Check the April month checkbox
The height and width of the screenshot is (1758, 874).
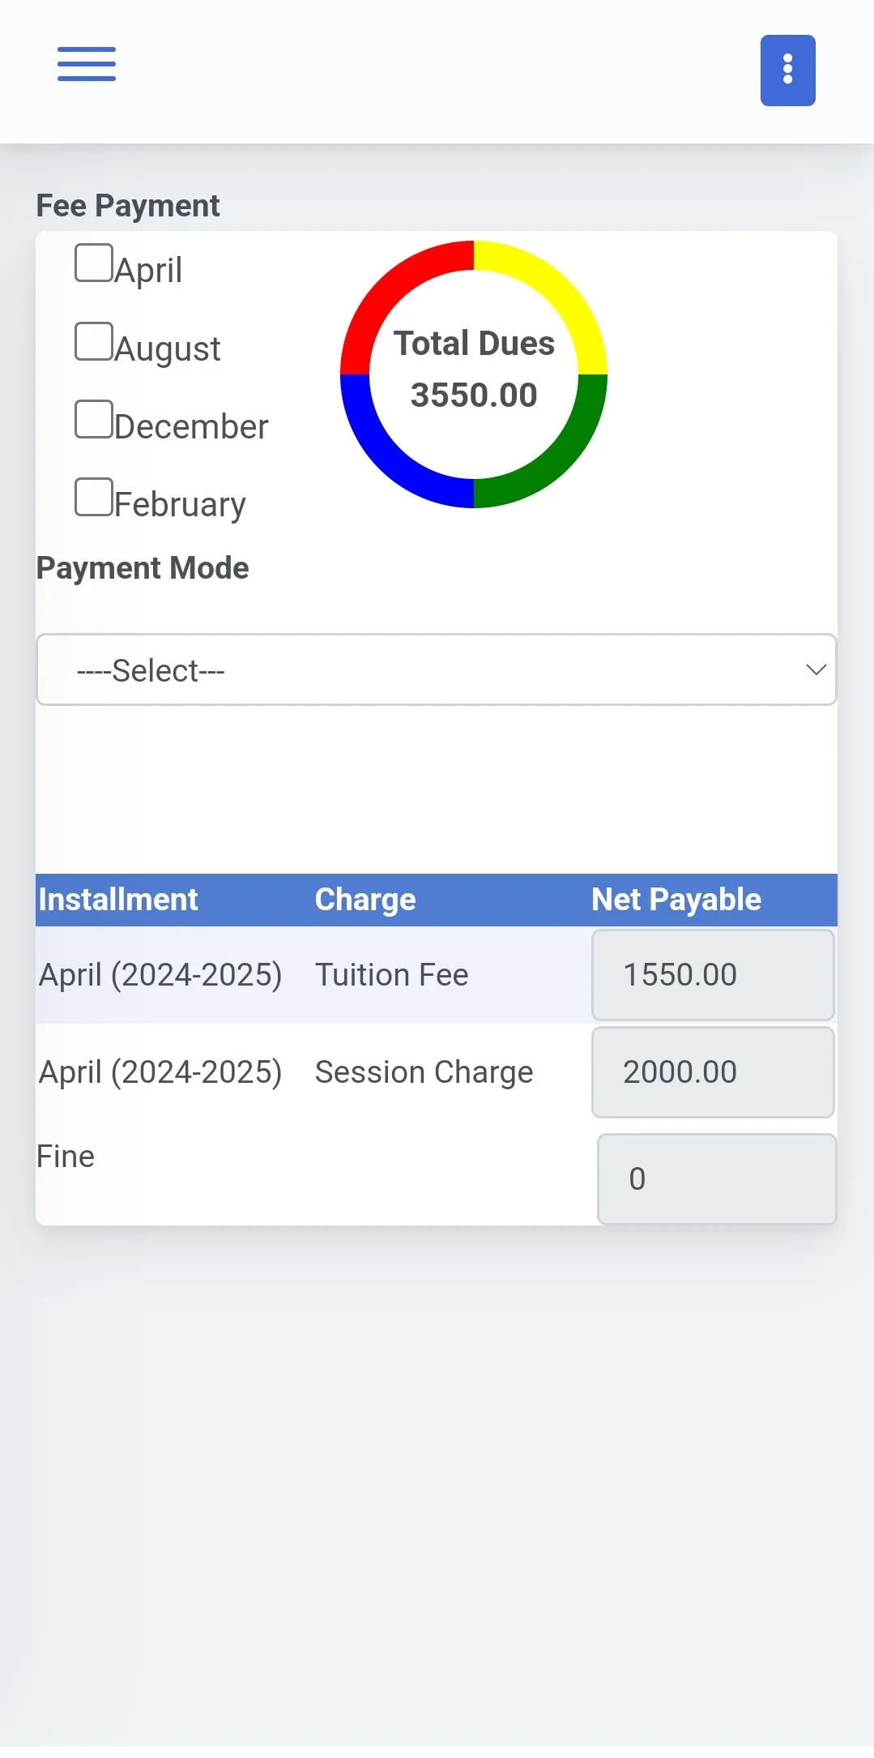94,263
